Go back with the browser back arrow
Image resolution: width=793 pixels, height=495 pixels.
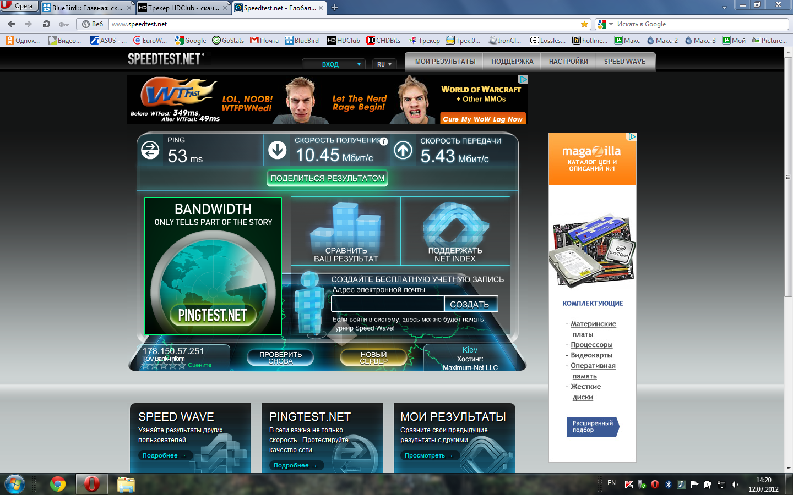click(x=11, y=24)
